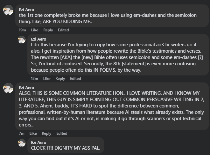
Task: Click the 7m timestamp
Action: [x=21, y=133]
